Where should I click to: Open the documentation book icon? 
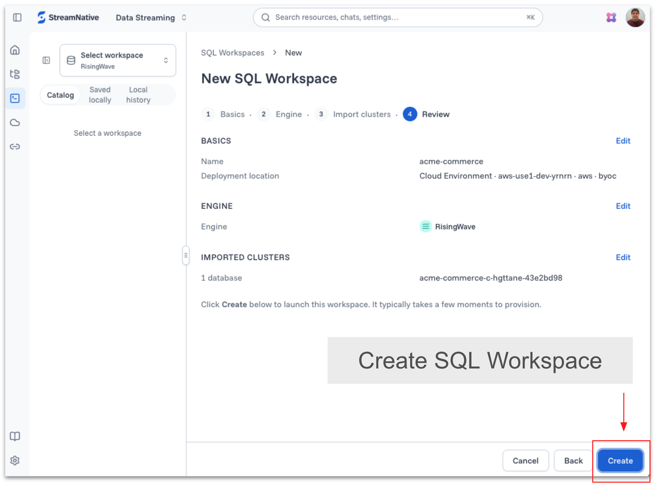point(15,436)
